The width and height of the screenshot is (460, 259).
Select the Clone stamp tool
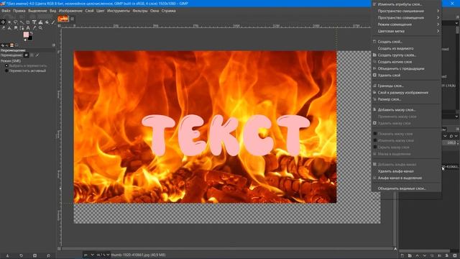9,28
